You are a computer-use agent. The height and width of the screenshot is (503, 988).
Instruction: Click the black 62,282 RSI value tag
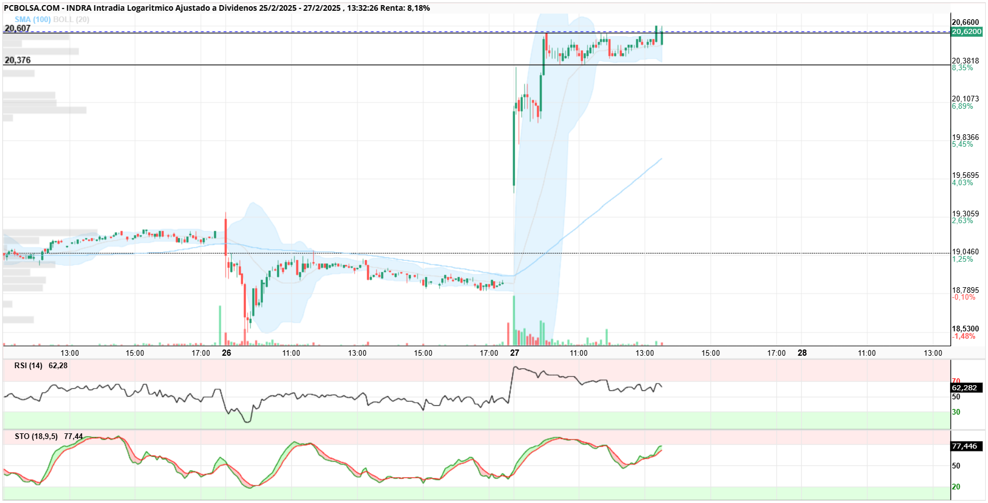click(966, 388)
